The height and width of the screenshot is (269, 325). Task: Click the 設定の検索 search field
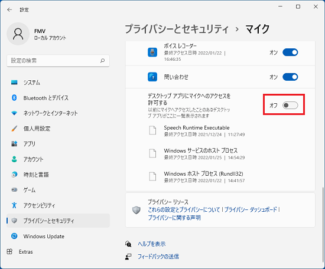coord(58,61)
